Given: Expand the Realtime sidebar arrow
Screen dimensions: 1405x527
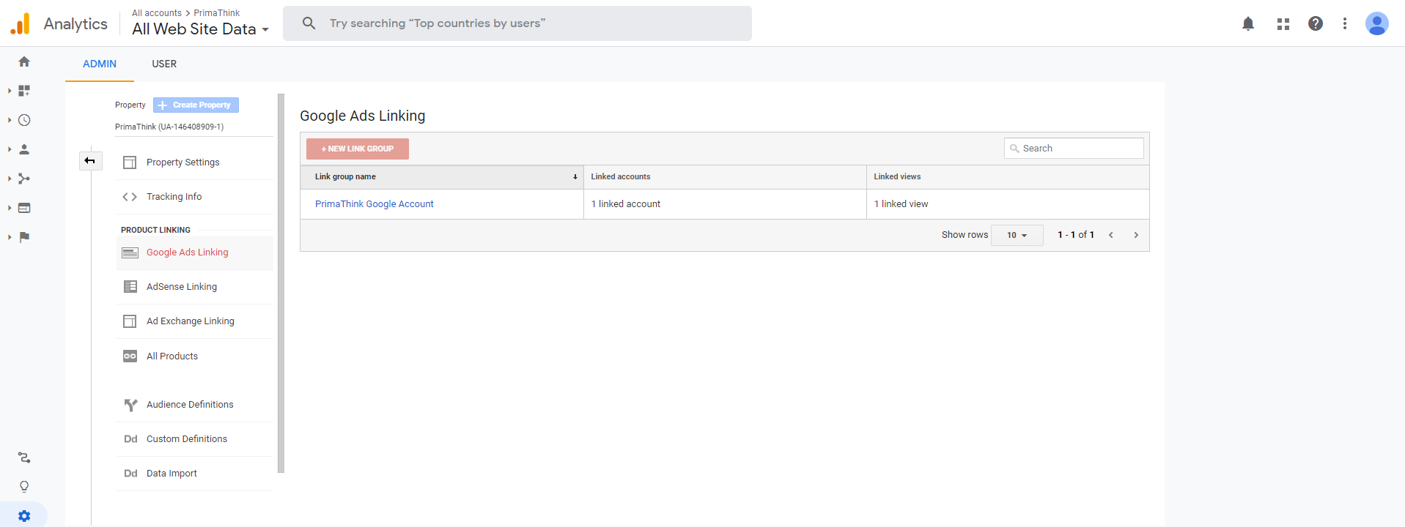Looking at the screenshot, I should [x=10, y=120].
